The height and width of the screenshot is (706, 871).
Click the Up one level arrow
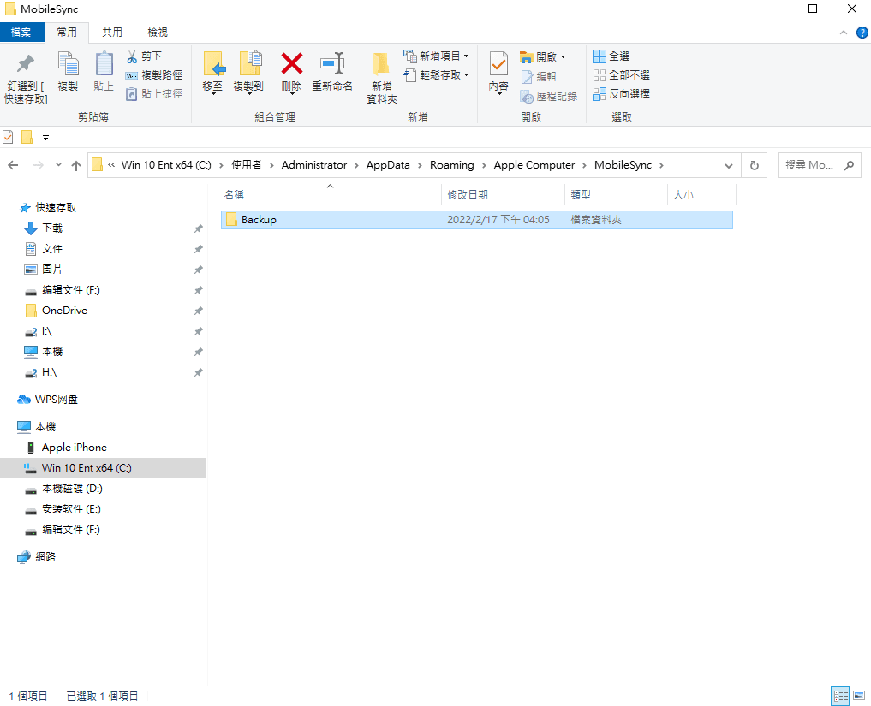[x=76, y=165]
